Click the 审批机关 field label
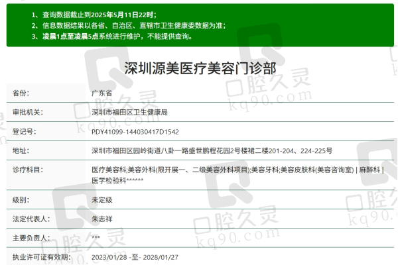Viewport: 398px width, 265px height. [x=28, y=112]
